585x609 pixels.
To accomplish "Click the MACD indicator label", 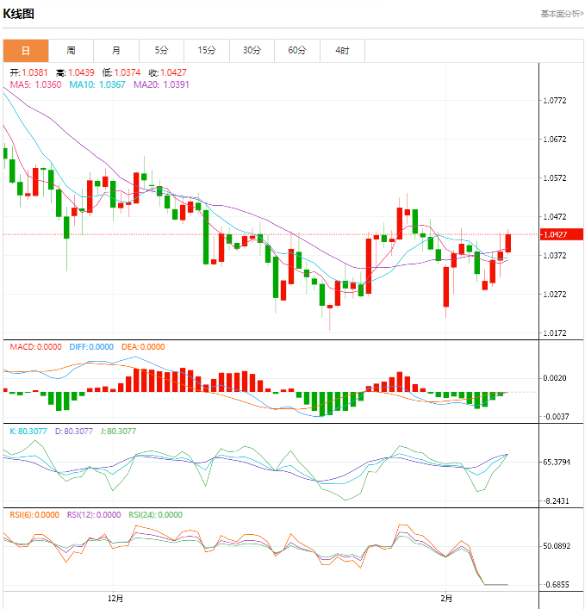I will 35,347.
